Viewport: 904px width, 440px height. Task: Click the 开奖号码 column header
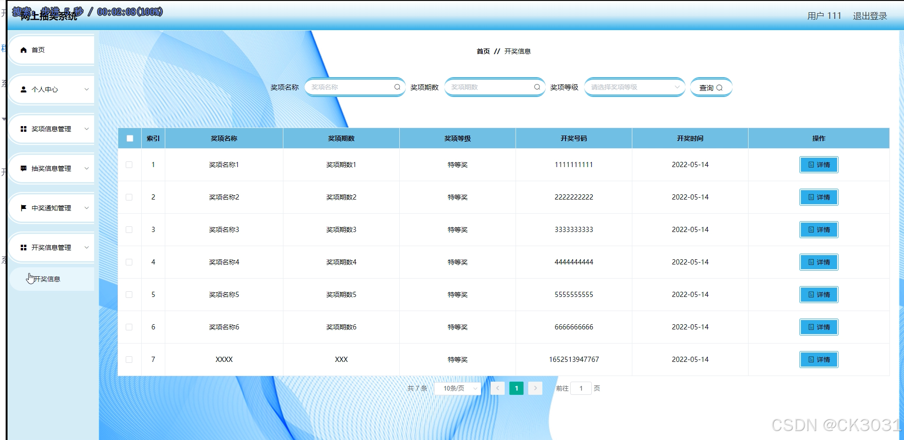(x=574, y=138)
